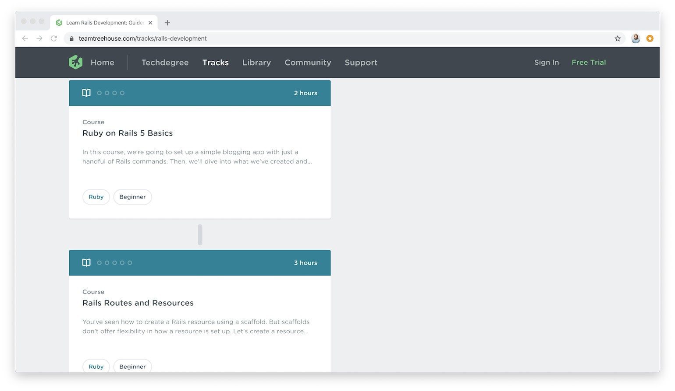Viewport: 675px width, 391px height.
Task: Open a new browser tab
Action: [167, 22]
